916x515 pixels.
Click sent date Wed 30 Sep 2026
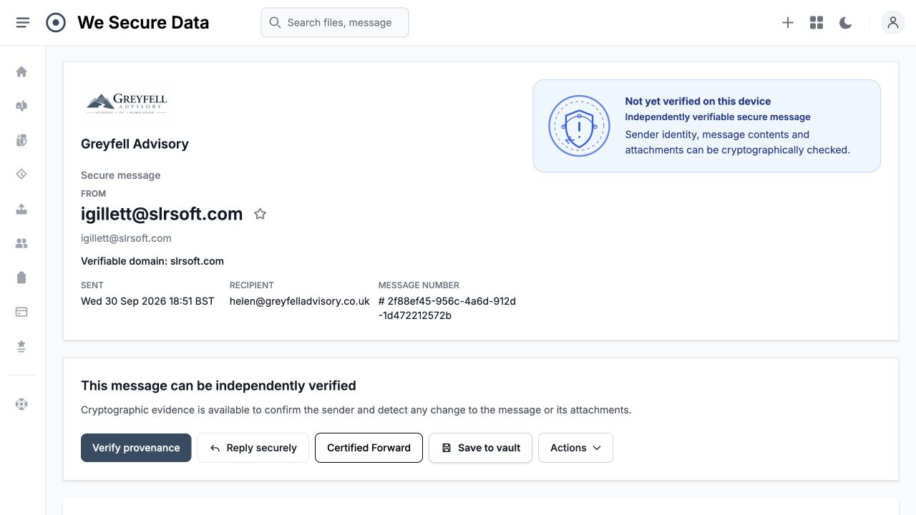point(147,301)
